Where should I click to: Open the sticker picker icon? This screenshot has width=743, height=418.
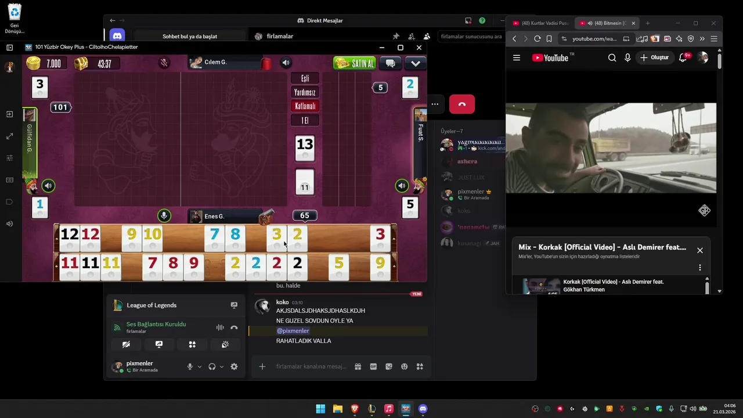point(389,366)
